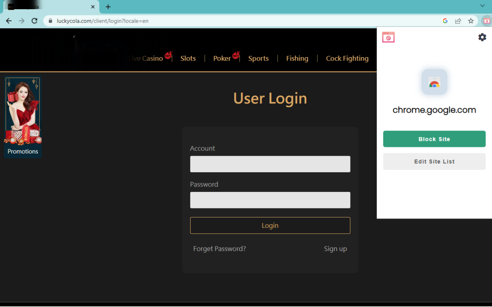Open a new browser tab
Viewport: 492px width, 307px height.
point(108,7)
